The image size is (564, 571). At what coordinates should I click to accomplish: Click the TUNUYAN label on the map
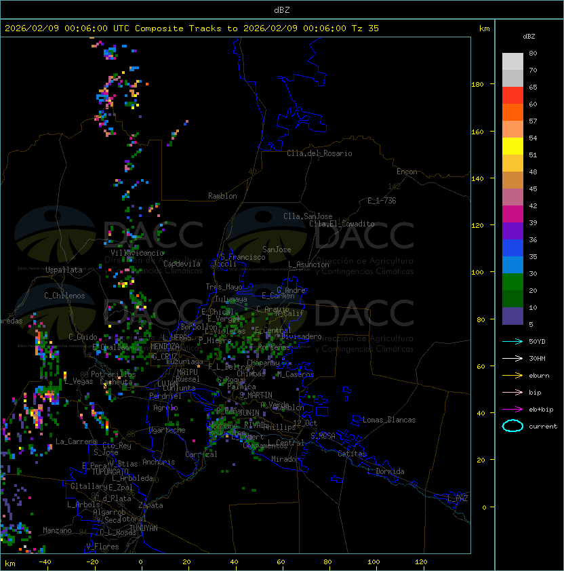(x=143, y=528)
